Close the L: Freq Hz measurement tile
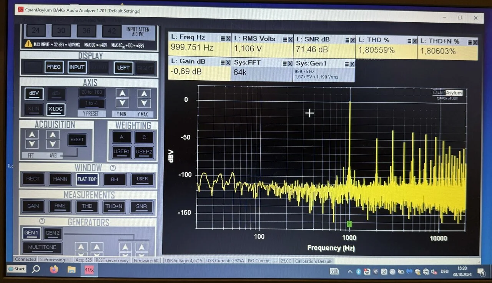The image size is (492, 283). point(228,38)
